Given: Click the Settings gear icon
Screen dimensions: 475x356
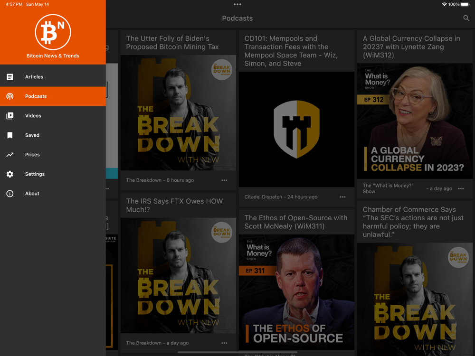Looking at the screenshot, I should coord(10,174).
